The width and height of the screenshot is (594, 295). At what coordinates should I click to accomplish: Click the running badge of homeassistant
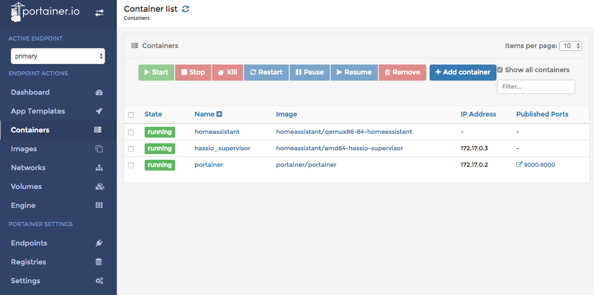point(160,132)
